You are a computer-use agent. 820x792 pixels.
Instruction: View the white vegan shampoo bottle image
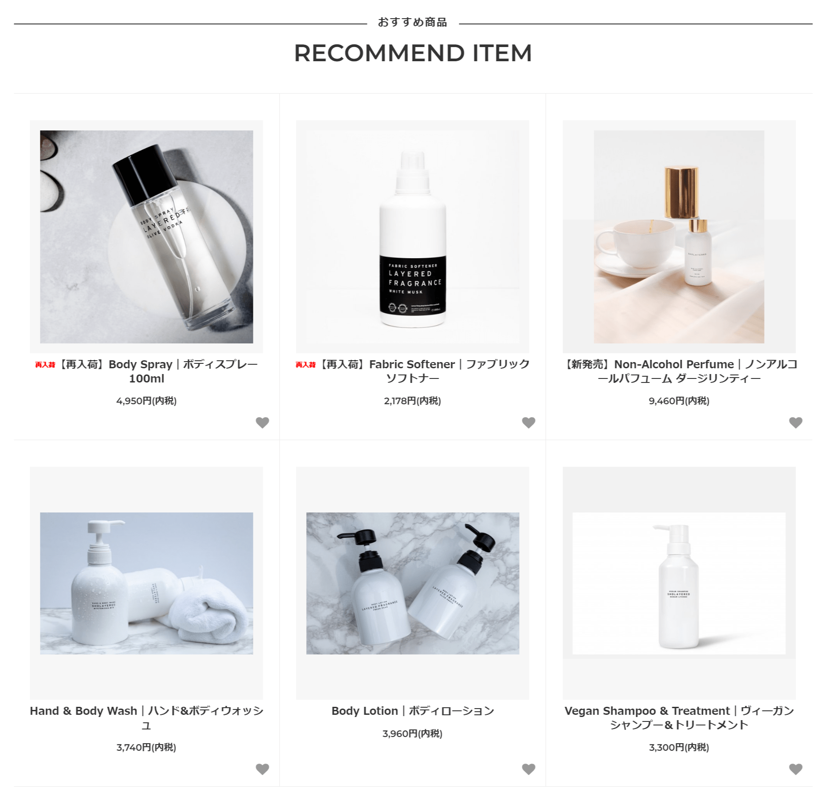(679, 583)
